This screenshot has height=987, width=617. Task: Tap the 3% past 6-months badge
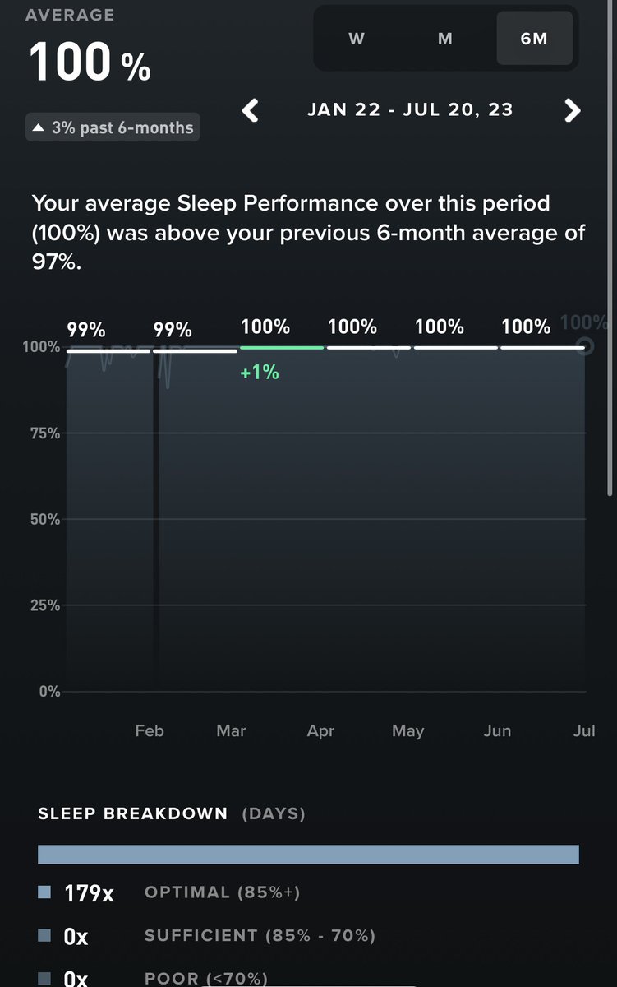(x=113, y=127)
